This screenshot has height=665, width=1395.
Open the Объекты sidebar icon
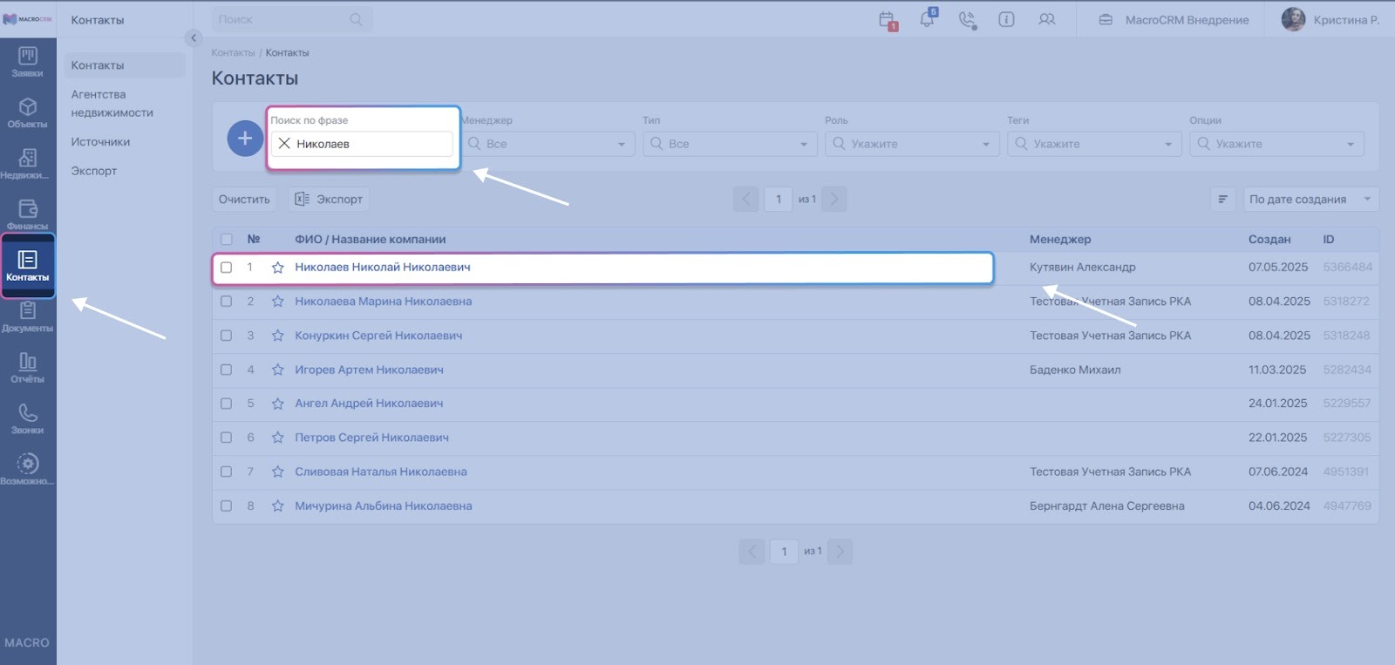coord(28,112)
